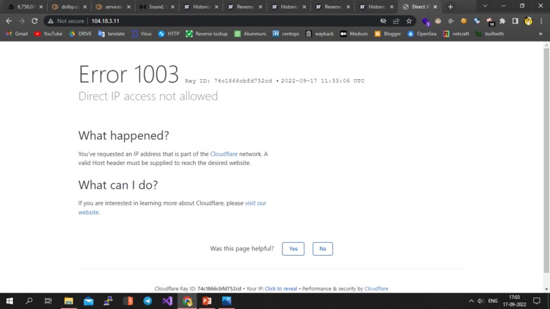Open the HTTP bookmark
The image size is (550, 309).
click(x=169, y=33)
